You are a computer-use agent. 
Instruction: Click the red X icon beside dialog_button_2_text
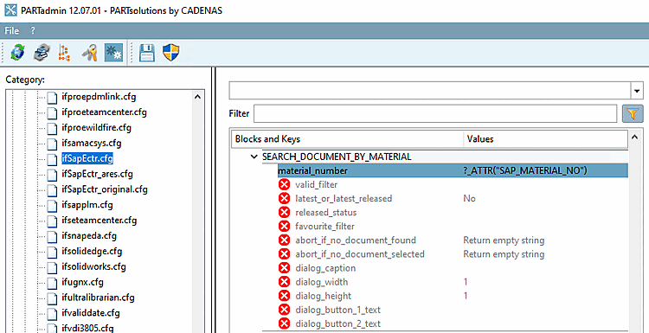pyautogui.click(x=284, y=323)
